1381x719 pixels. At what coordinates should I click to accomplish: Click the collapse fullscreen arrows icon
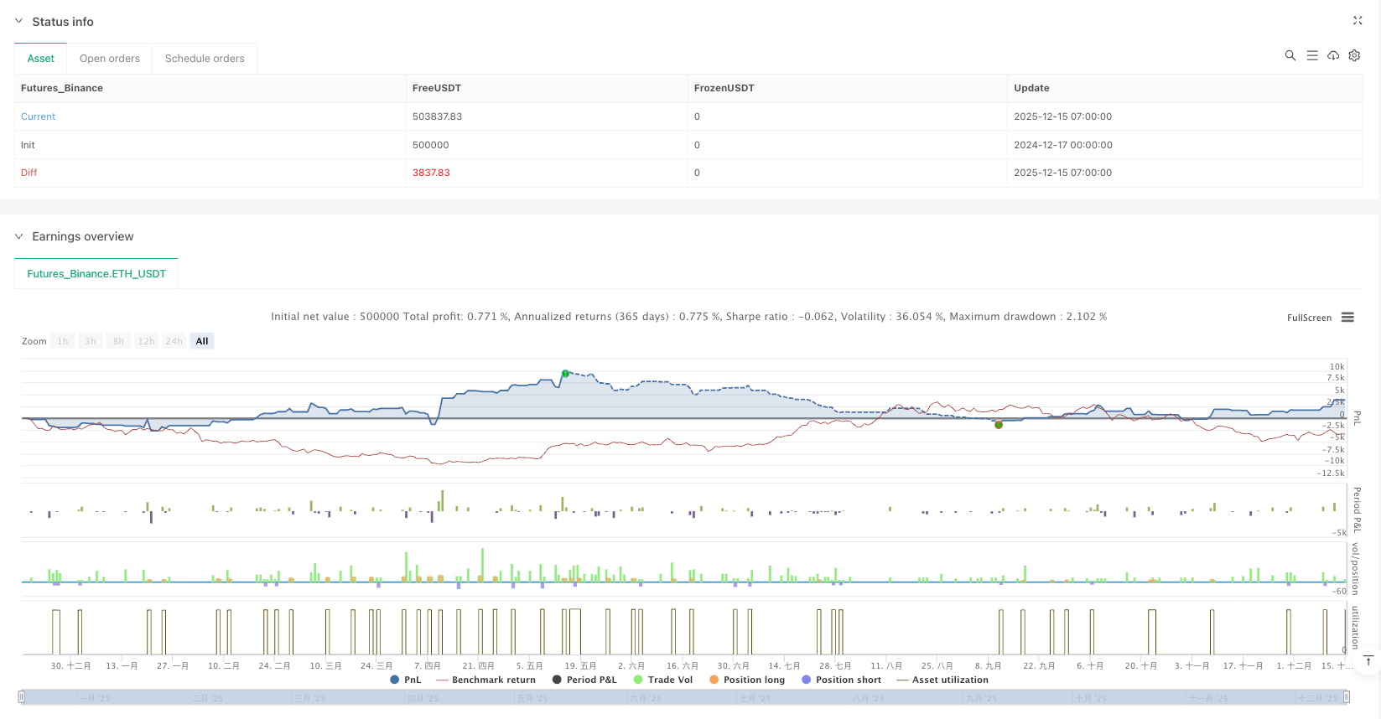point(1358,21)
